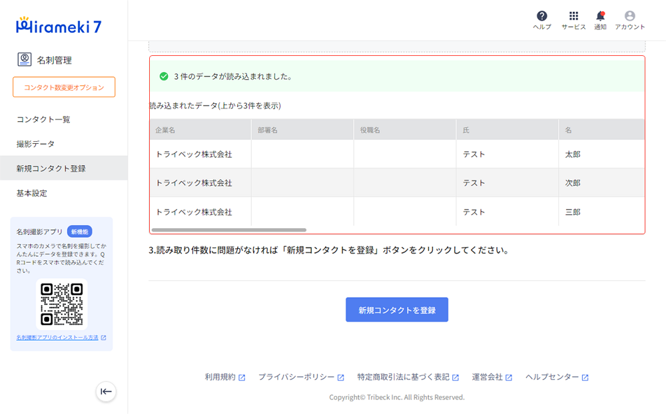Open the 運営会社 footer link
The width and height of the screenshot is (666, 414).
click(x=488, y=377)
